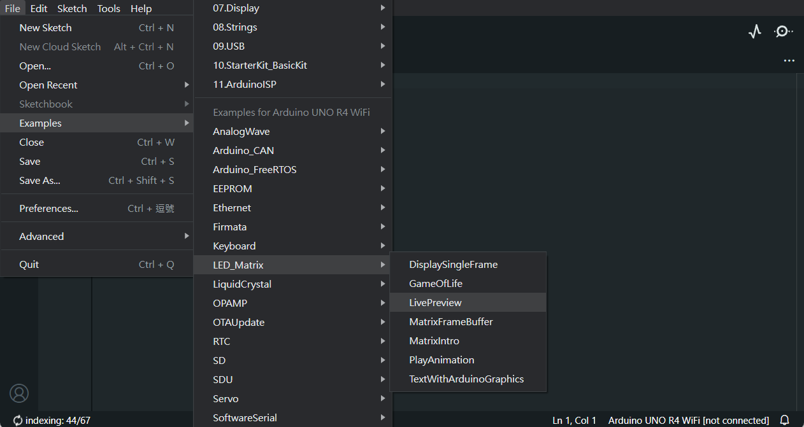Open the GameOfLife example

click(468, 284)
